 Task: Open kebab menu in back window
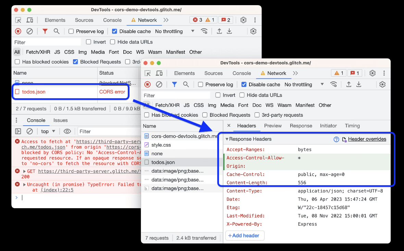tap(255, 20)
